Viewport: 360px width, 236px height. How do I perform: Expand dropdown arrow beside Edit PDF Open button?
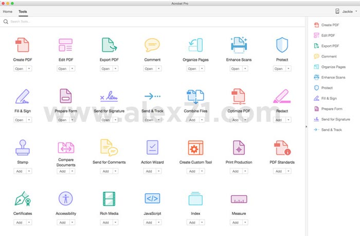(72, 68)
